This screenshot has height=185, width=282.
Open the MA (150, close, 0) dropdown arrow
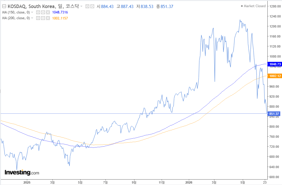point(32,12)
